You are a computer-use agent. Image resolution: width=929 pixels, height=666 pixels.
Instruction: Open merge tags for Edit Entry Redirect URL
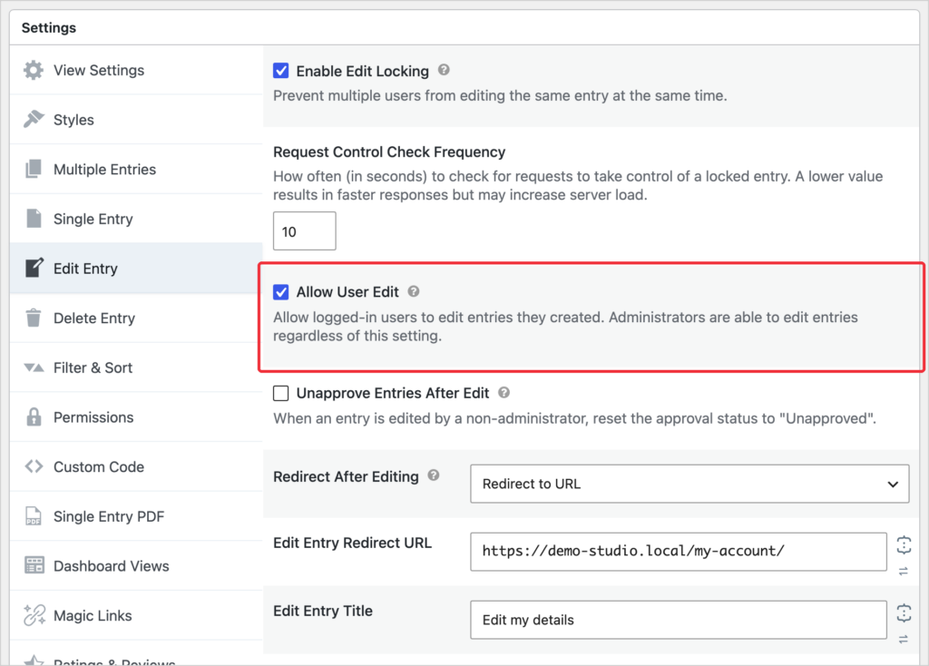(x=904, y=544)
